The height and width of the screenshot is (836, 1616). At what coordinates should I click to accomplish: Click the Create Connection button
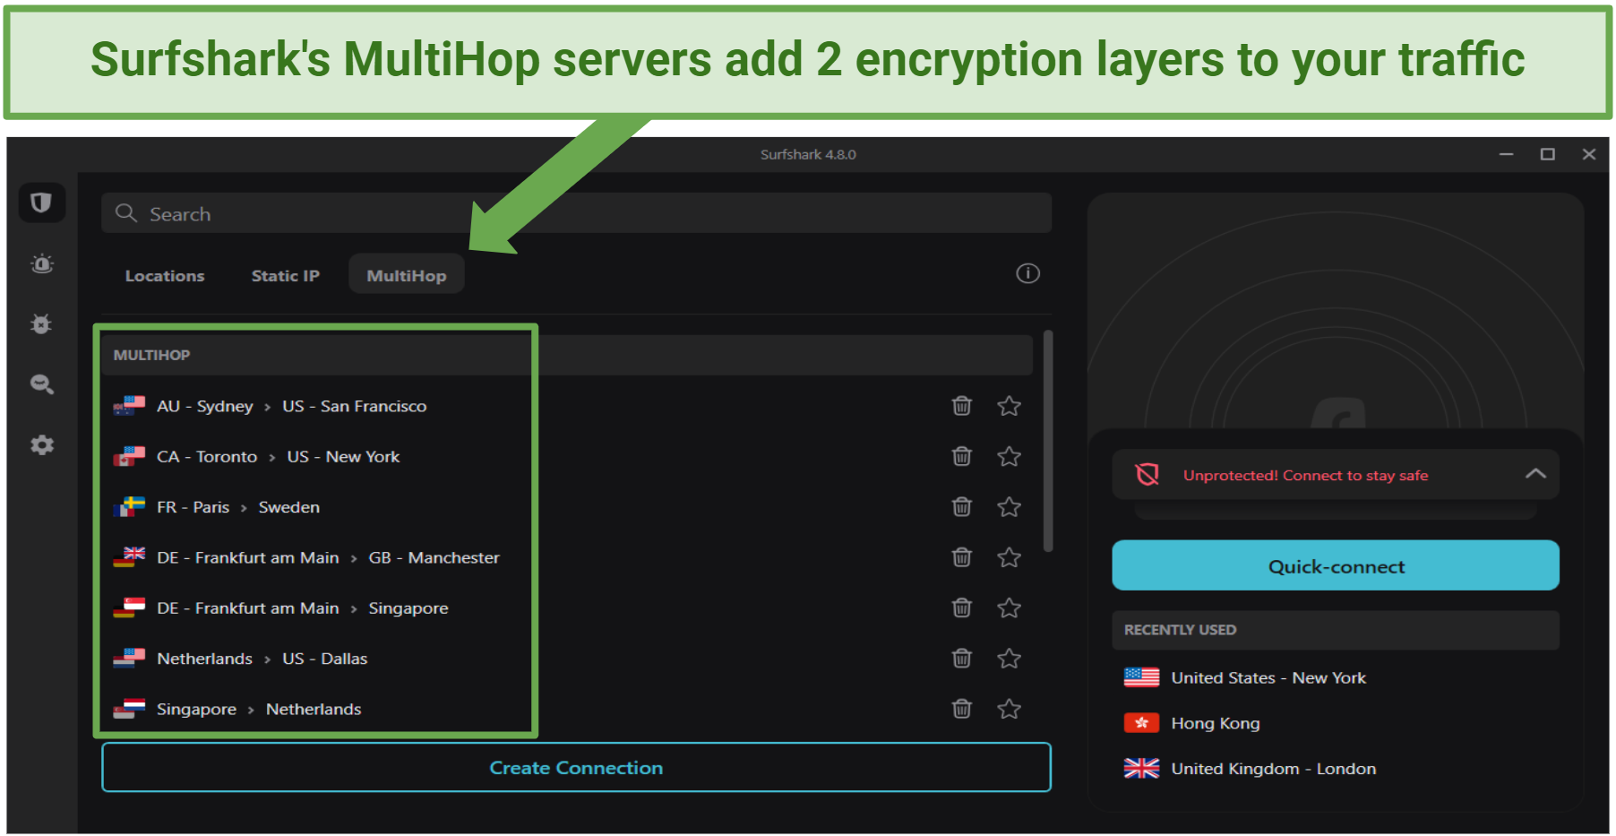click(x=576, y=767)
